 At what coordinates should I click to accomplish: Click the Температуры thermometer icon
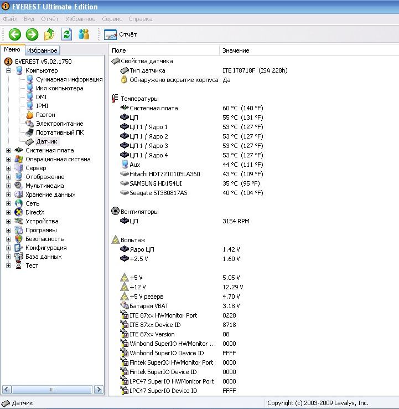(115, 99)
